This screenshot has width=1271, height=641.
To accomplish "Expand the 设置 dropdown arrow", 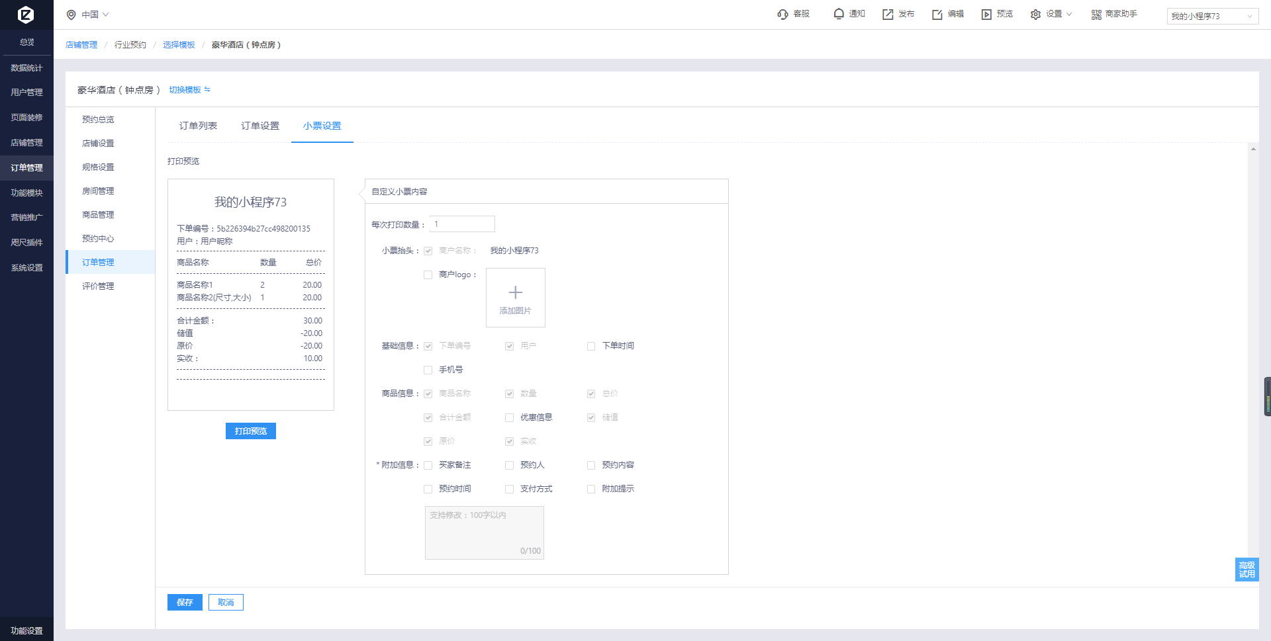I will 1069,14.
